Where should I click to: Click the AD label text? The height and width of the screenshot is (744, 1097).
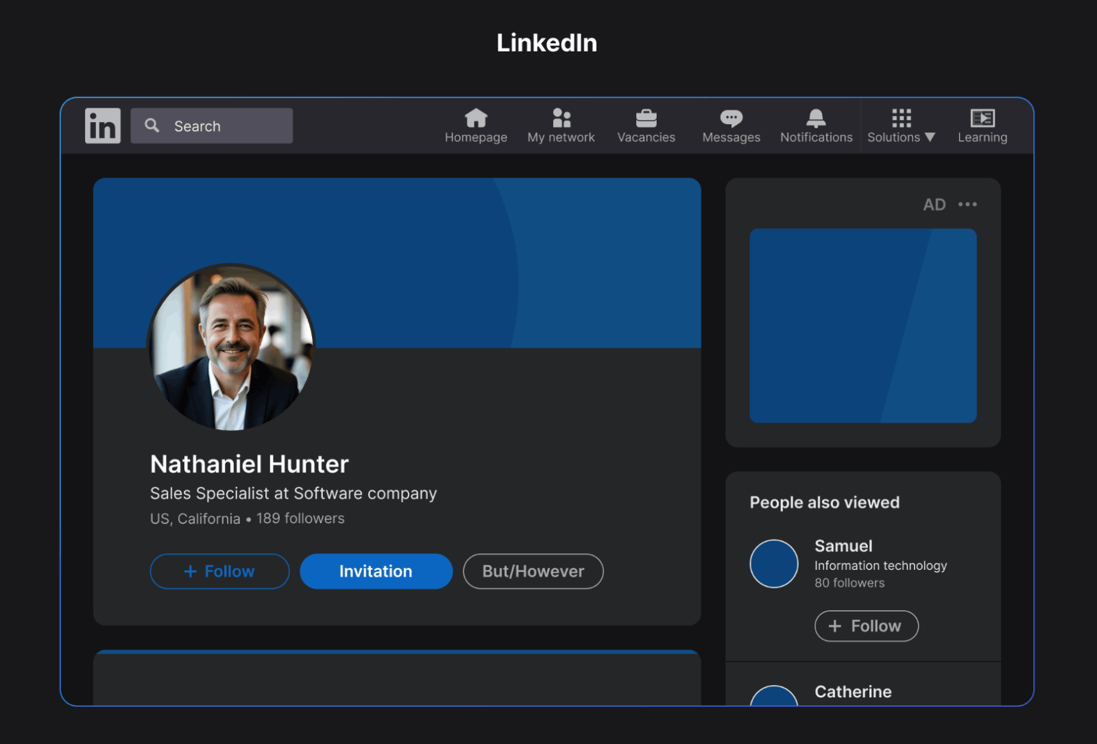[934, 204]
